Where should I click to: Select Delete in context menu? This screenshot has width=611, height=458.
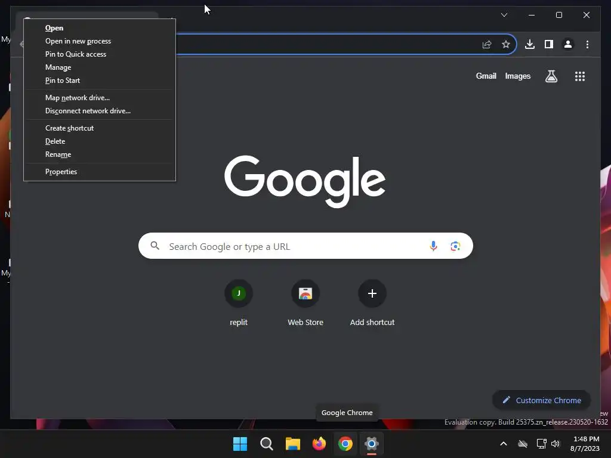[100, 141]
